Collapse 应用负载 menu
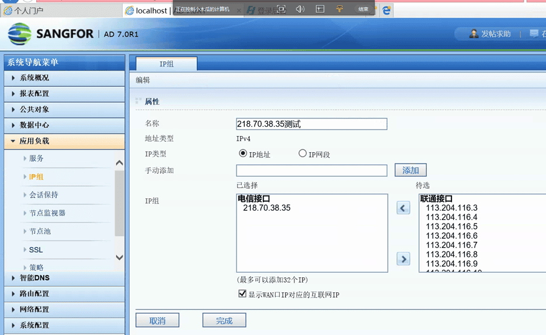Image resolution: width=546 pixels, height=335 pixels. (64, 141)
